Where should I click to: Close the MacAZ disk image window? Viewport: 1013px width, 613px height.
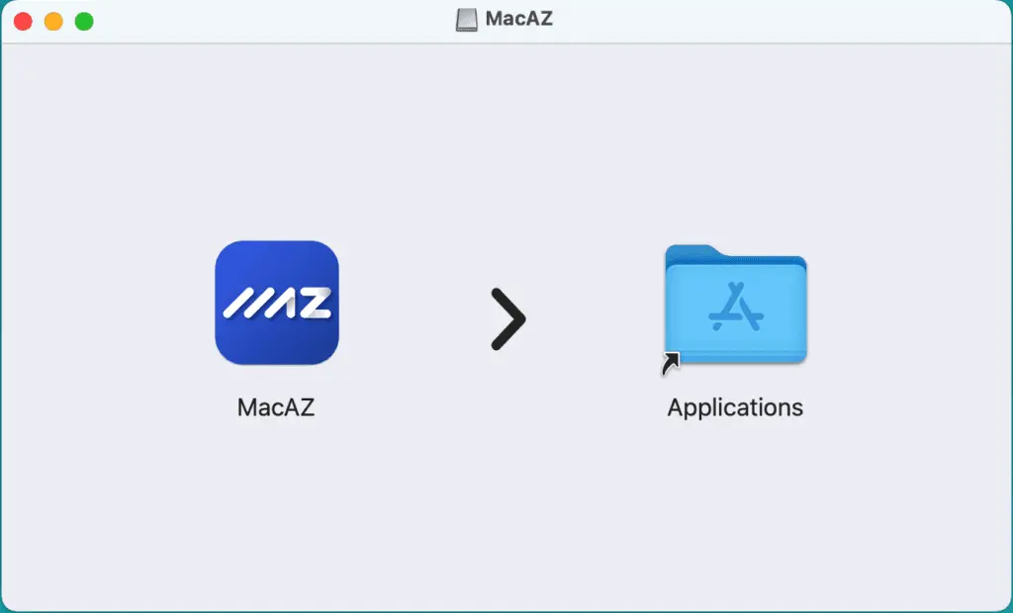coord(23,22)
